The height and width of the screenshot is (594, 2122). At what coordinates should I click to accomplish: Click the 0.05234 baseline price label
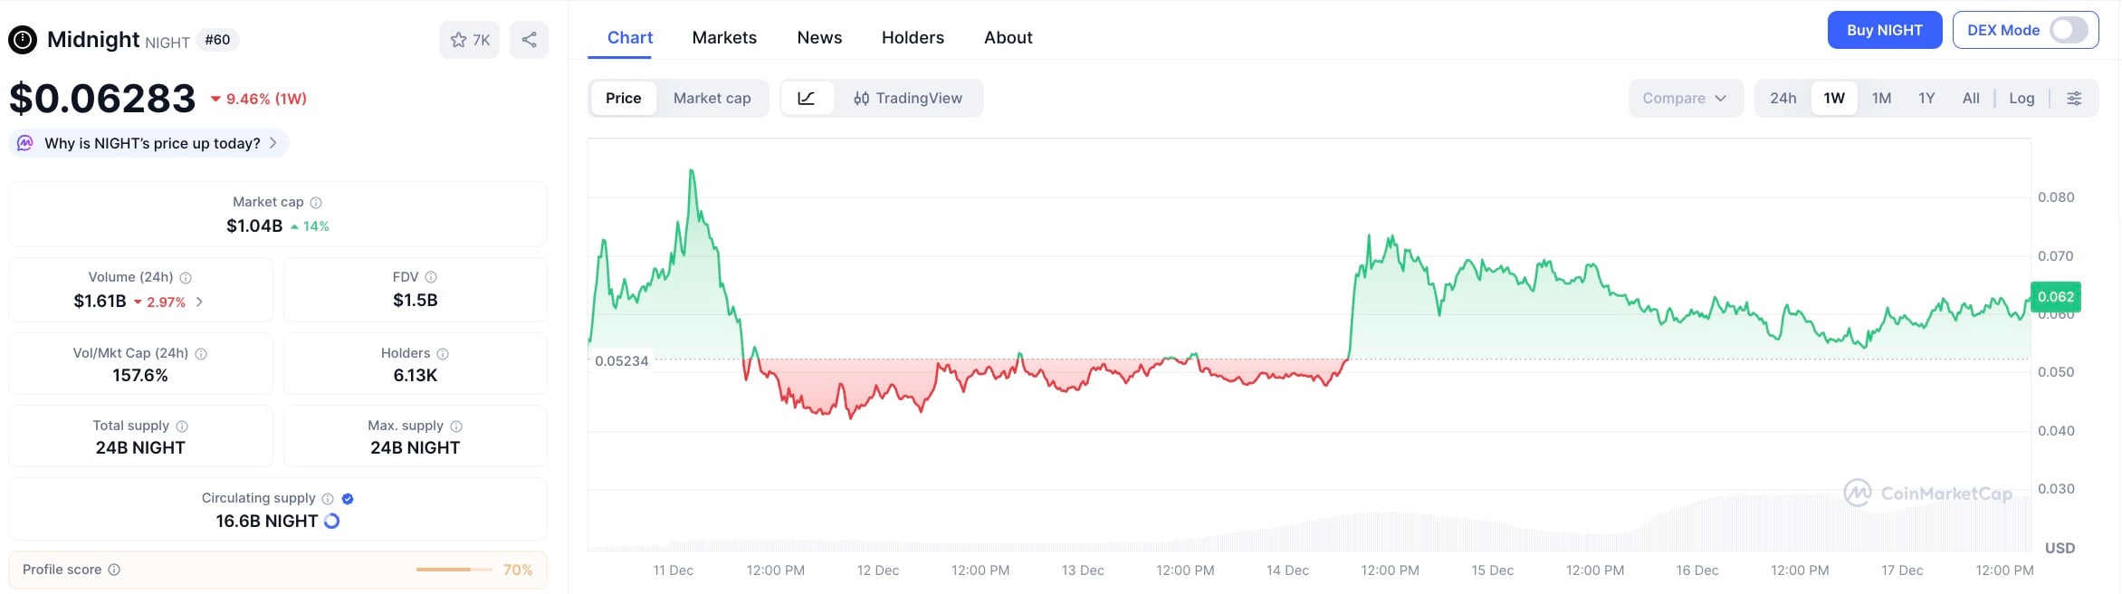(x=621, y=360)
